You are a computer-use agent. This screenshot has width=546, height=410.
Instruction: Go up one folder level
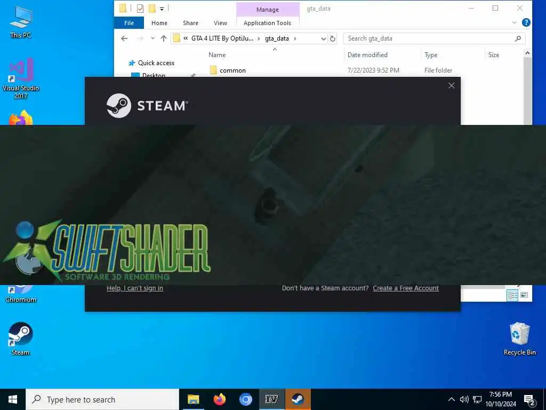click(x=164, y=38)
